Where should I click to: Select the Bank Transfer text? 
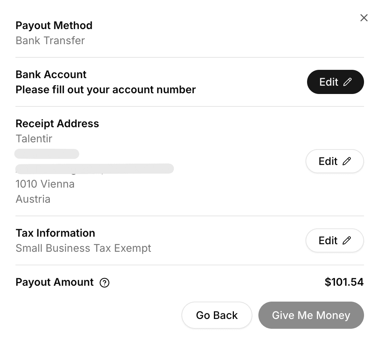pyautogui.click(x=50, y=40)
